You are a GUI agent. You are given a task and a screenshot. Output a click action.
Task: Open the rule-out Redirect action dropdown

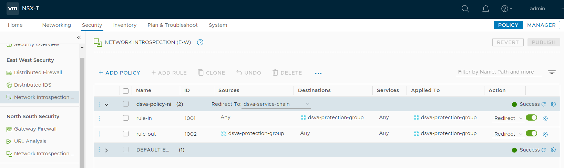coord(509,134)
